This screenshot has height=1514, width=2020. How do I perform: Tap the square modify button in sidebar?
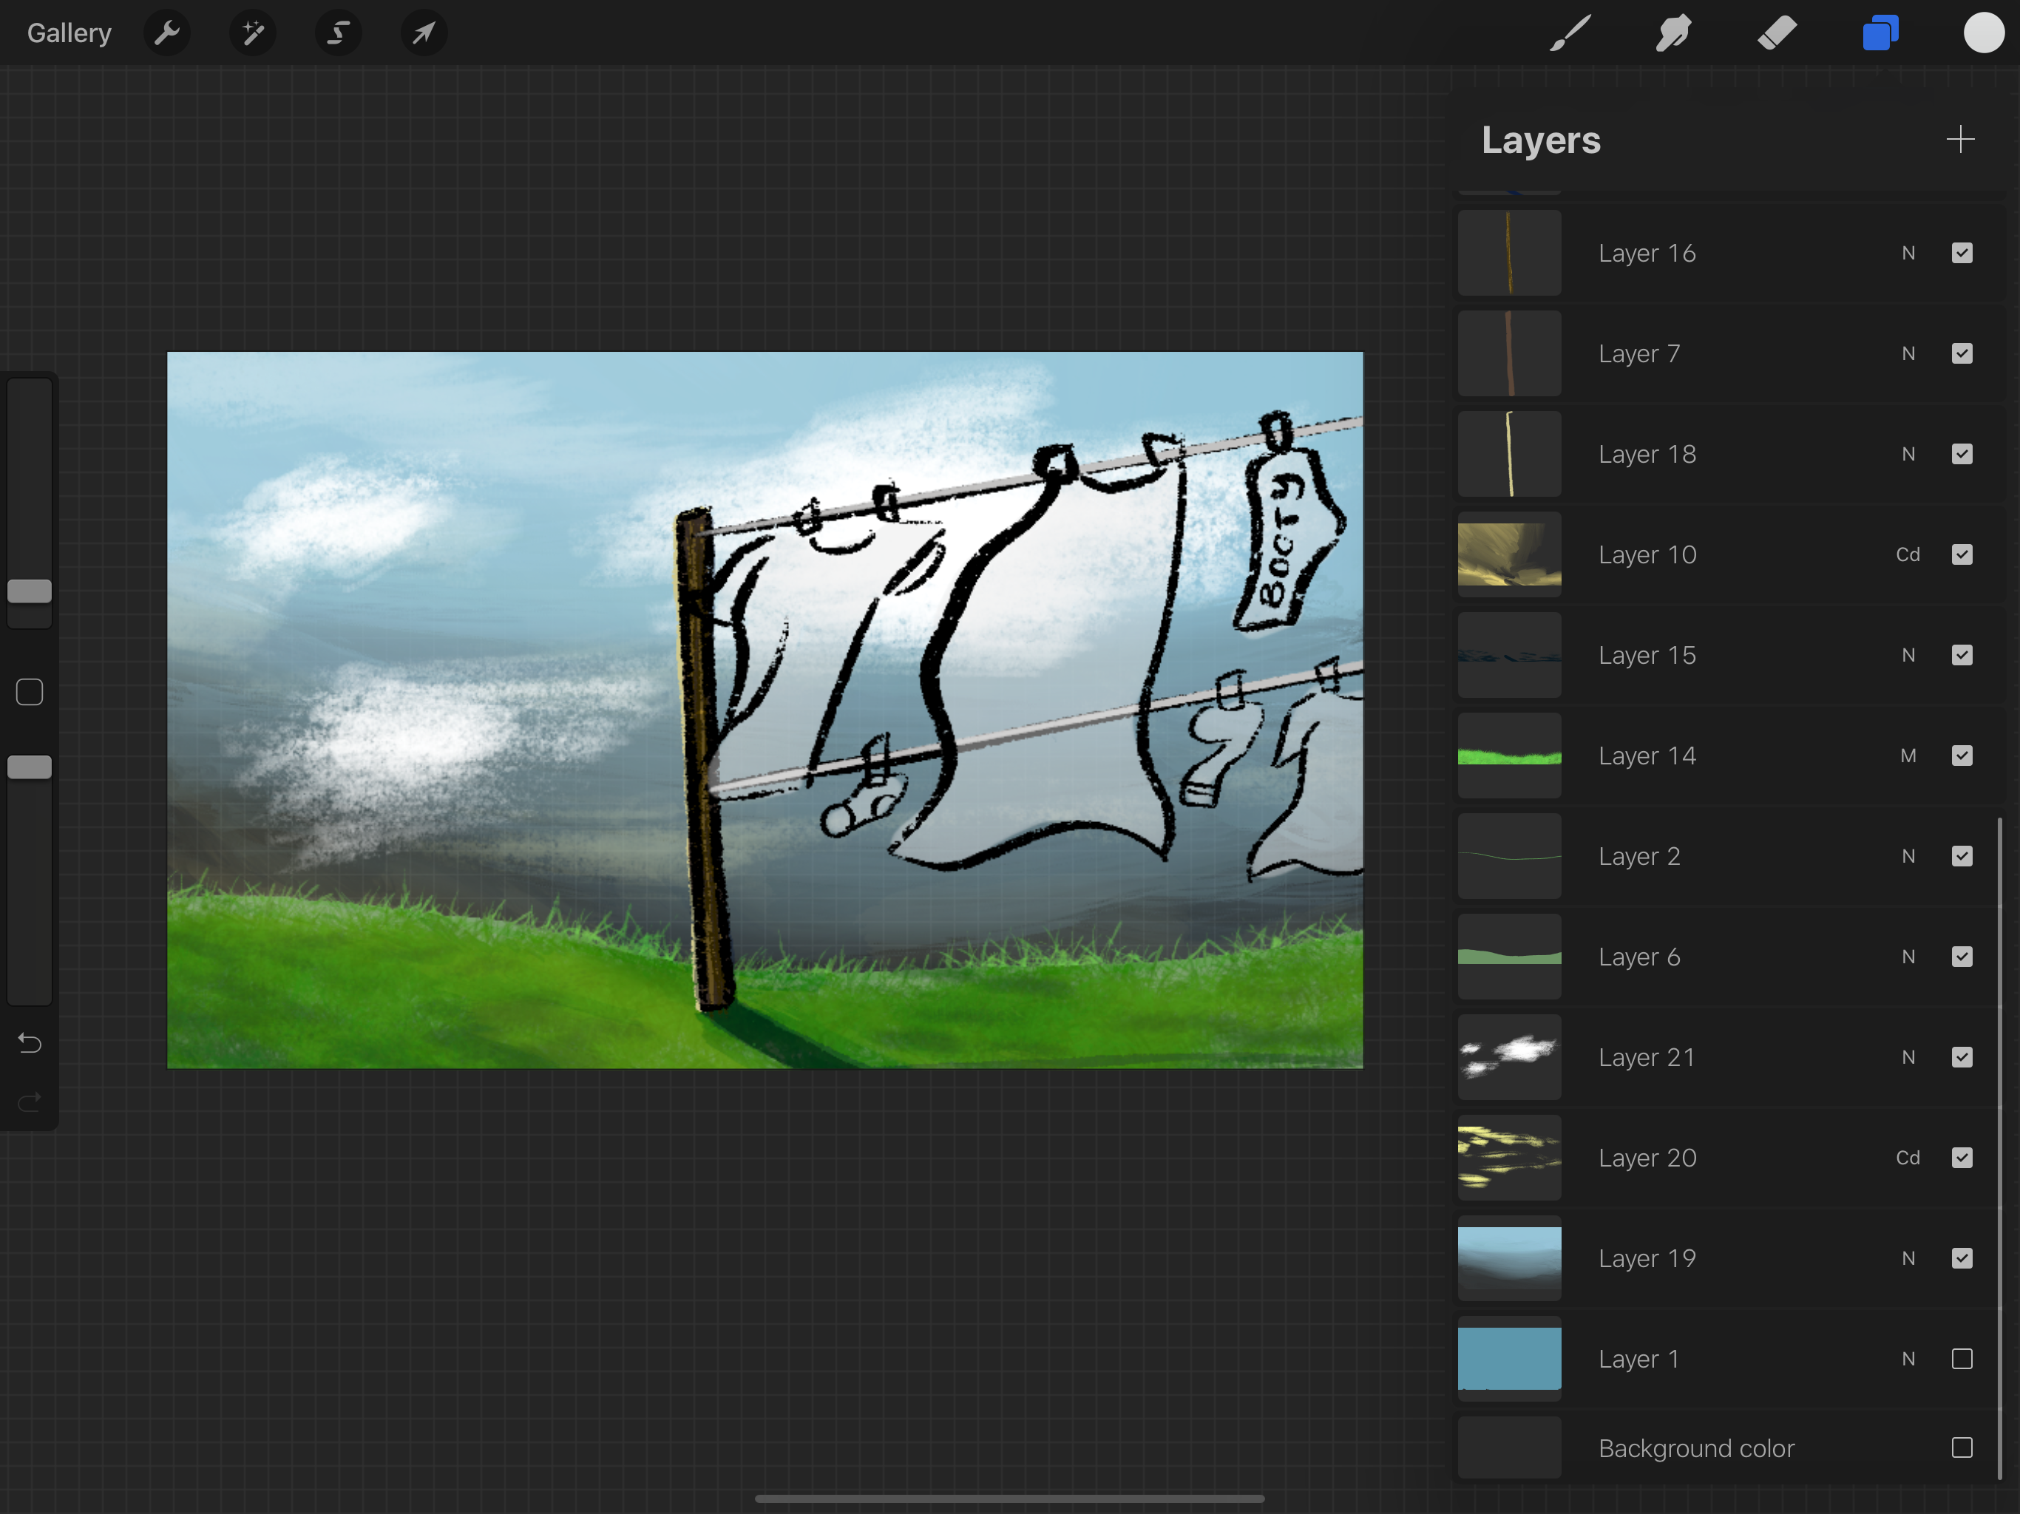click(x=30, y=692)
